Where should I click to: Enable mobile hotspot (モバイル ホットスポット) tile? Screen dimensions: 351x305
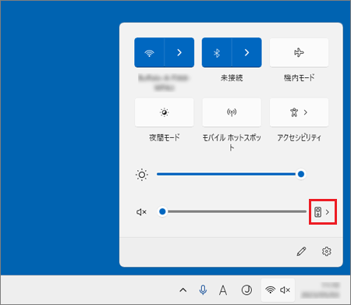pos(232,112)
